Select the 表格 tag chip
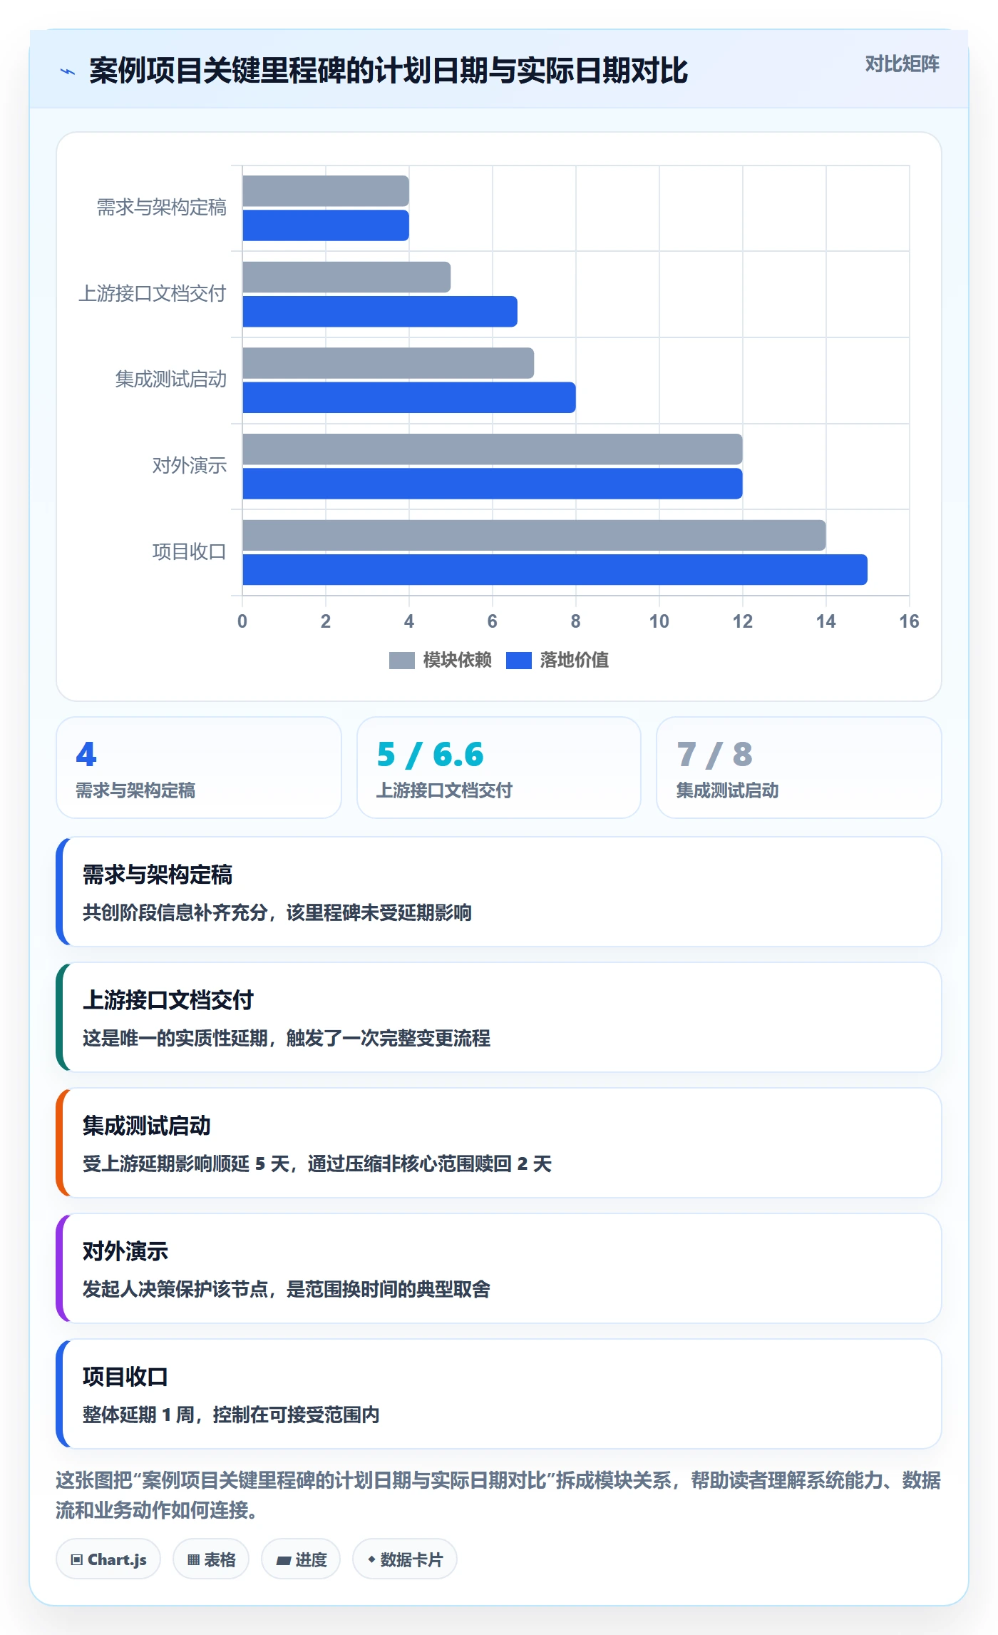Image resolution: width=998 pixels, height=1635 pixels. tap(211, 1559)
